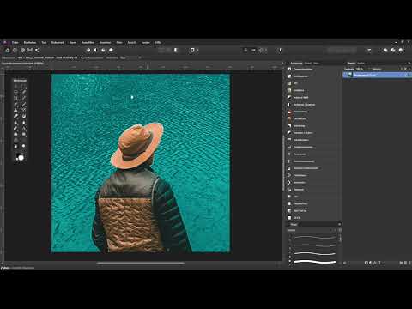The width and height of the screenshot is (412, 309).
Task: Choose the thinnest top brush stroke preset
Action: pyautogui.click(x=315, y=237)
